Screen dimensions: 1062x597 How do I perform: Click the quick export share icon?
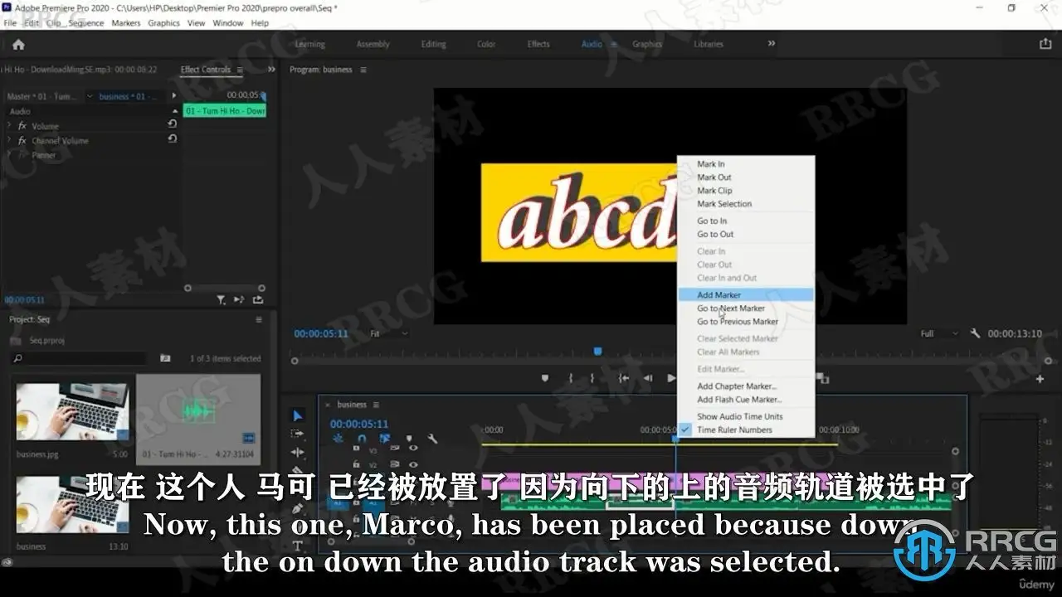tap(1045, 44)
